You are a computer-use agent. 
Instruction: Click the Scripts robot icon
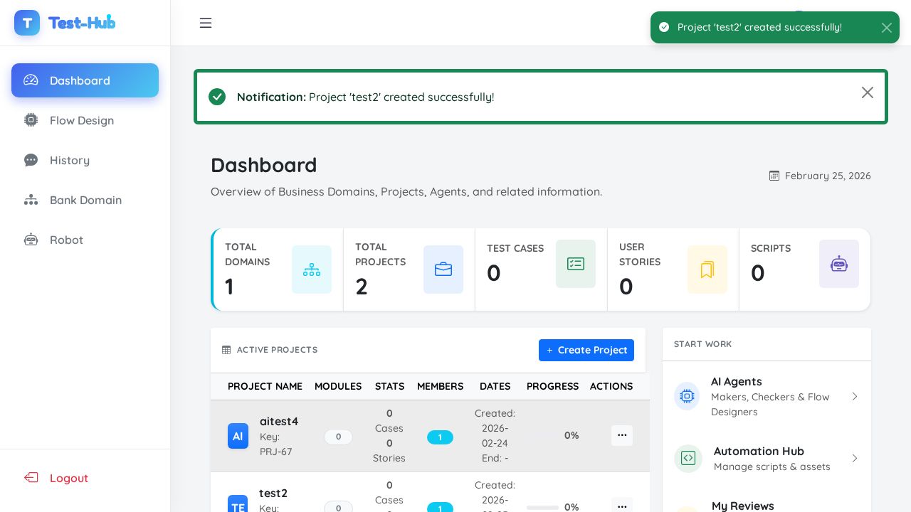tap(839, 264)
